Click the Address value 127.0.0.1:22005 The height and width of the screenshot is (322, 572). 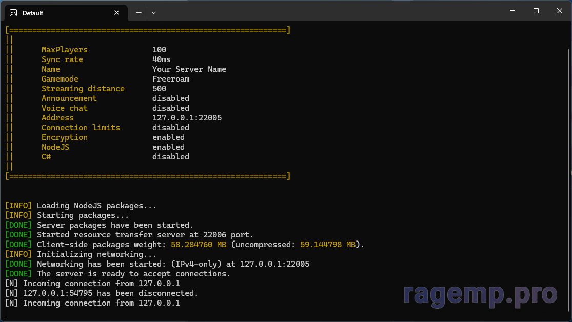point(187,118)
